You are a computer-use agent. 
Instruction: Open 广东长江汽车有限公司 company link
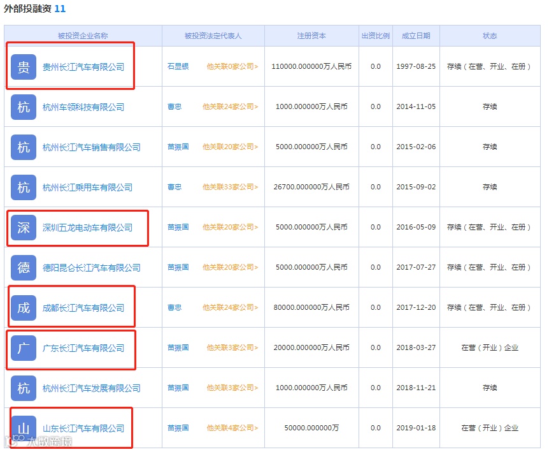point(83,348)
